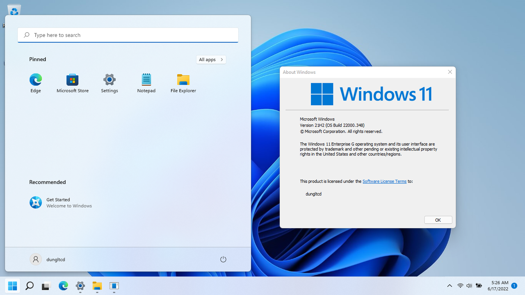Click the licensed user name dungltcd in dialog
Screen dimensions: 525x295
pos(314,194)
